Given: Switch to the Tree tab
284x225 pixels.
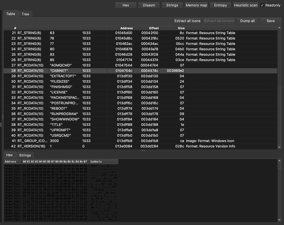Looking at the screenshot, I should 25,14.
